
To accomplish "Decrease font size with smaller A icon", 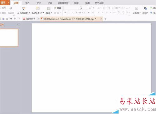I will [93, 8].
